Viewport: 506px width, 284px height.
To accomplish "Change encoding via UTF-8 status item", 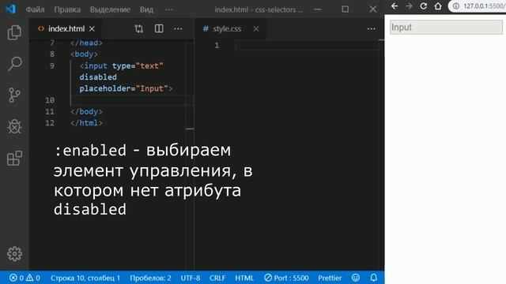I will (191, 278).
